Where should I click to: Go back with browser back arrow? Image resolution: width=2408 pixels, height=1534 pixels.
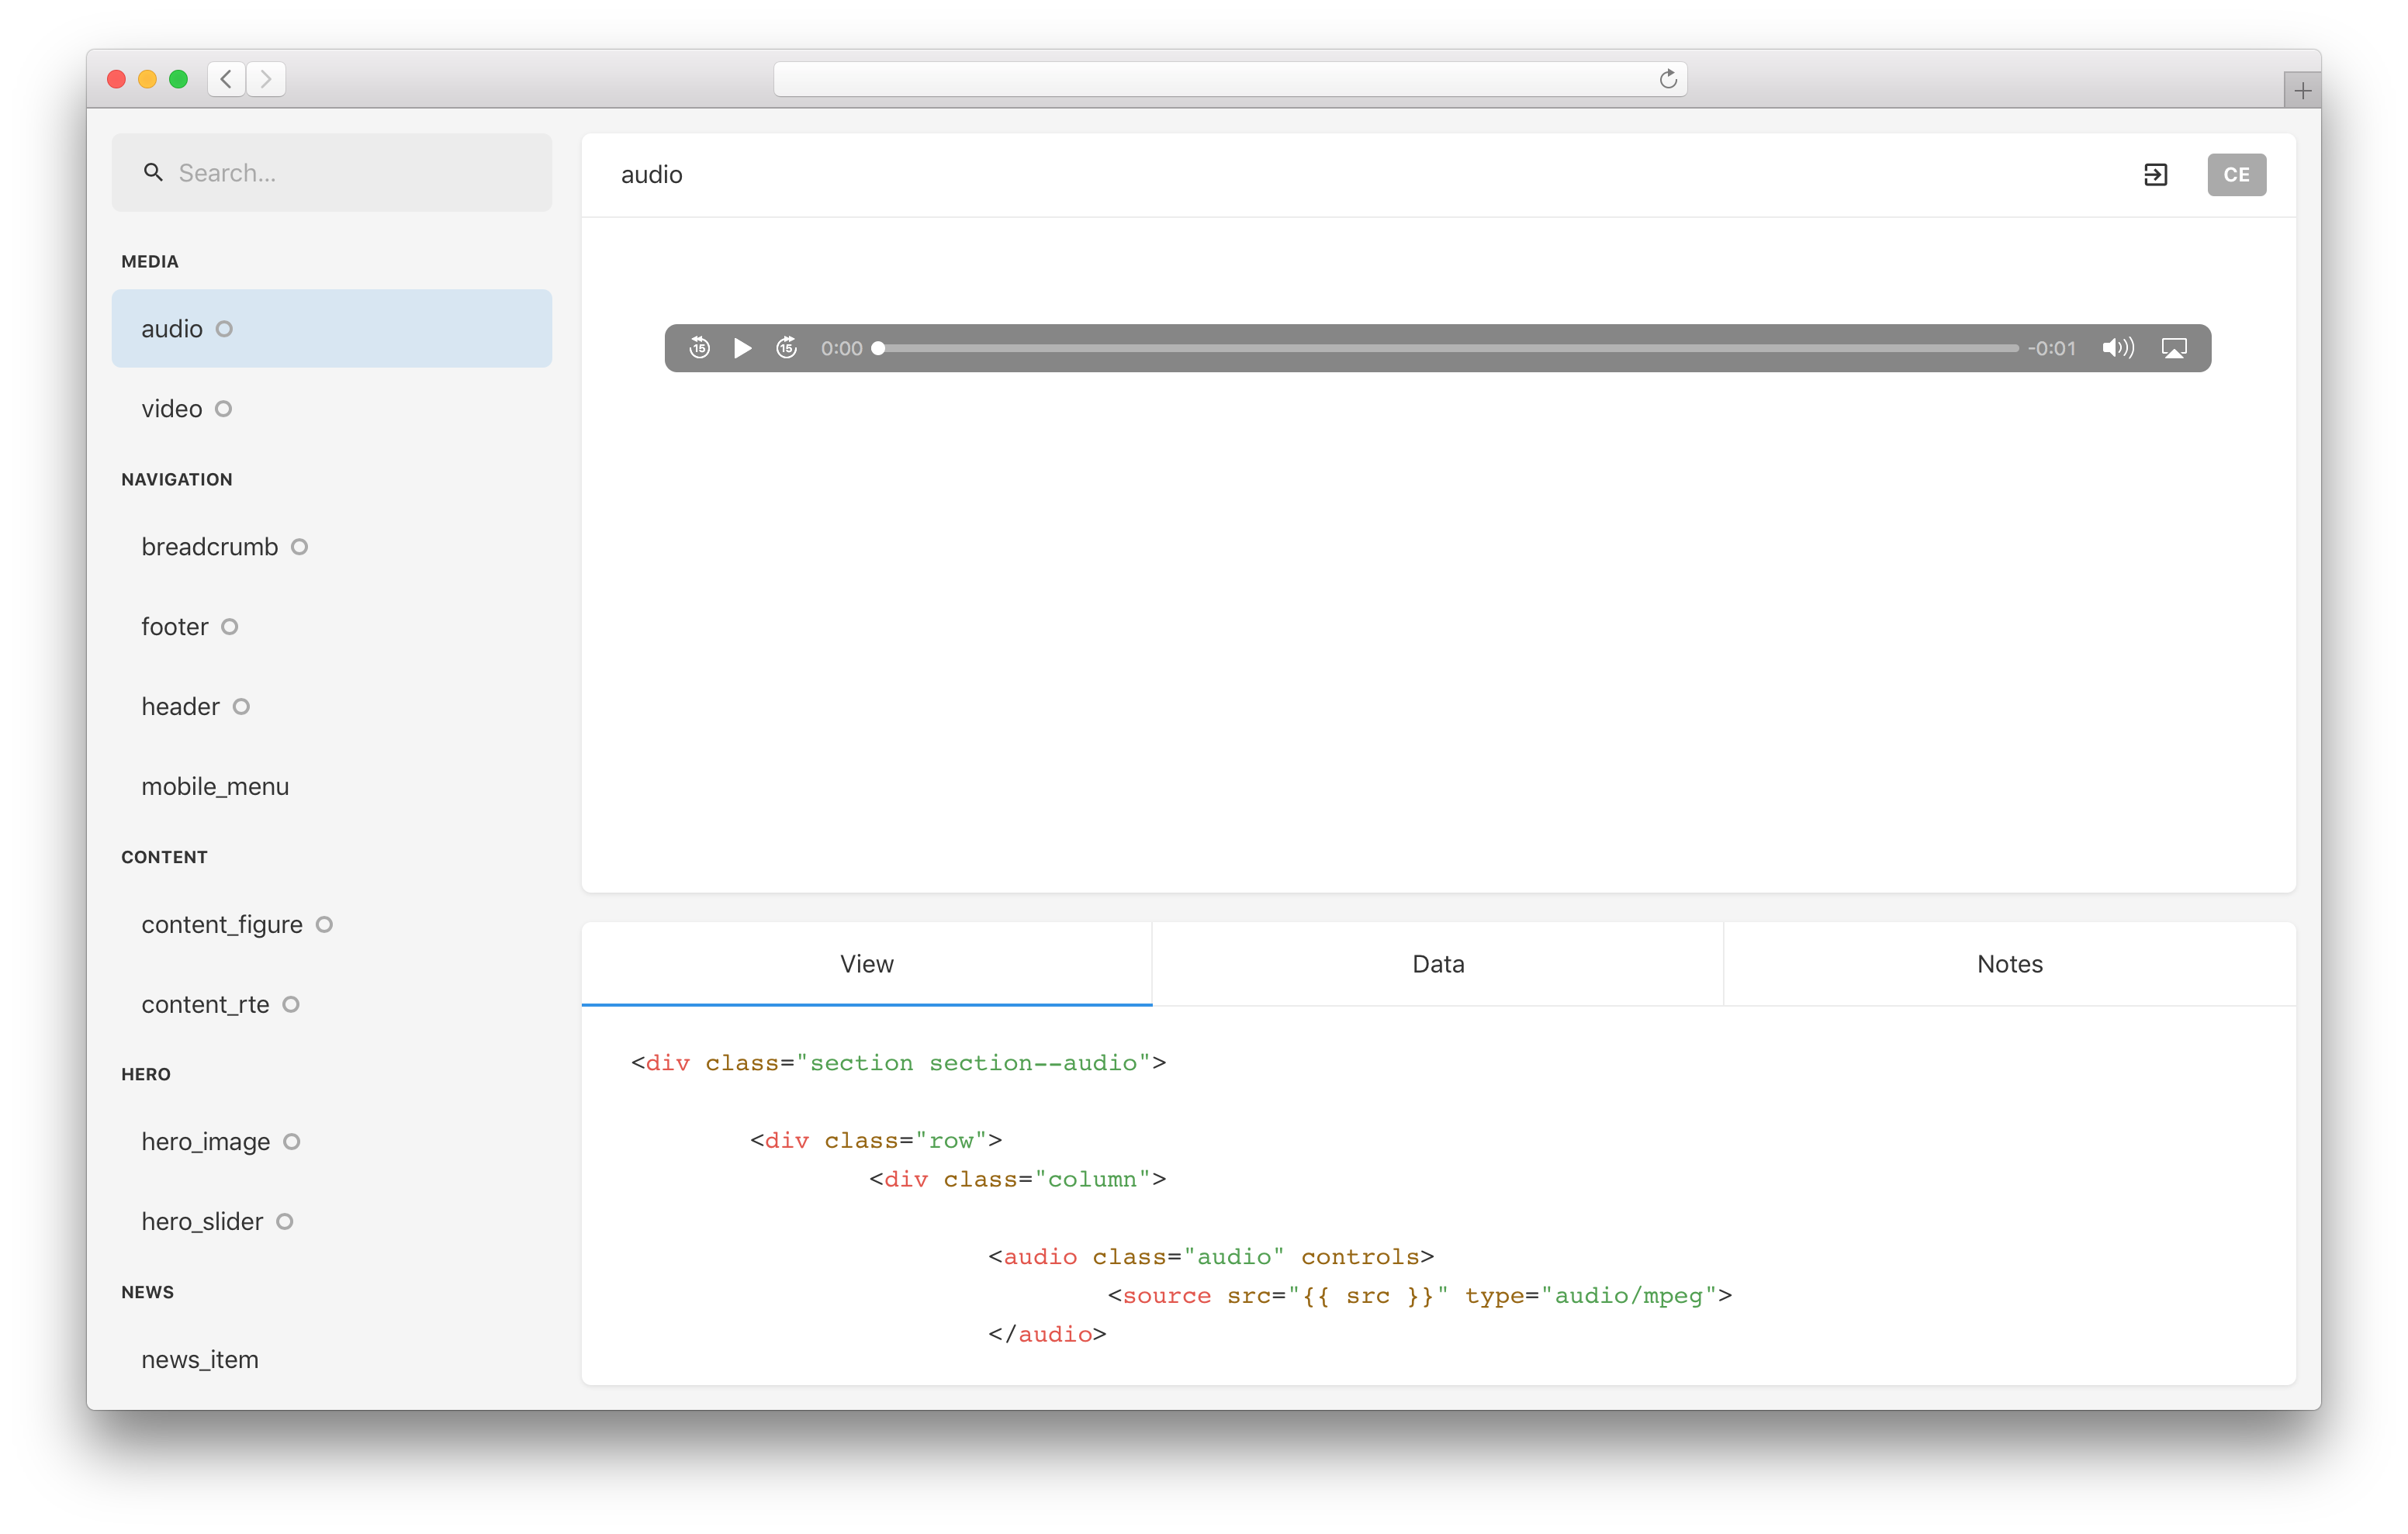(227, 79)
